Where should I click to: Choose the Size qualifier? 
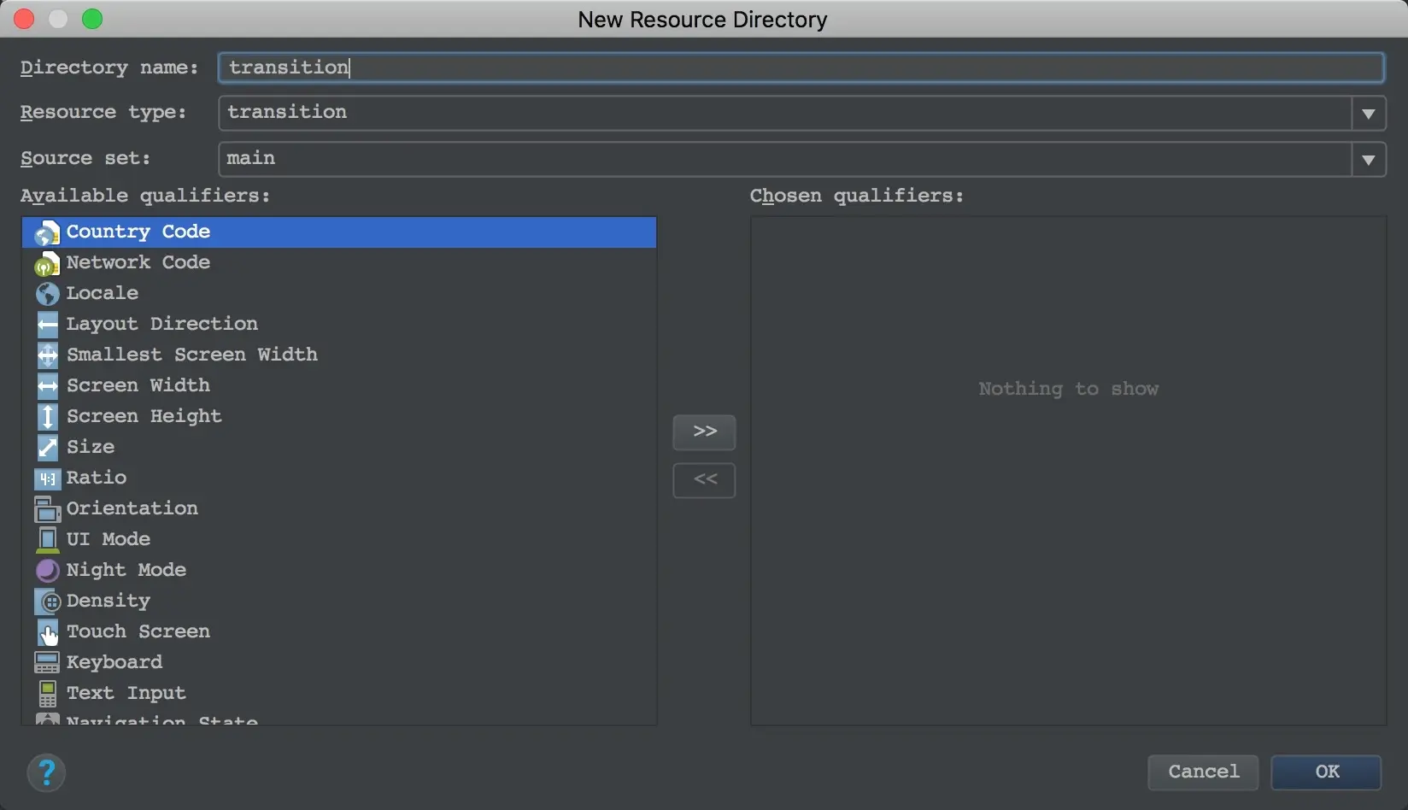pos(339,448)
